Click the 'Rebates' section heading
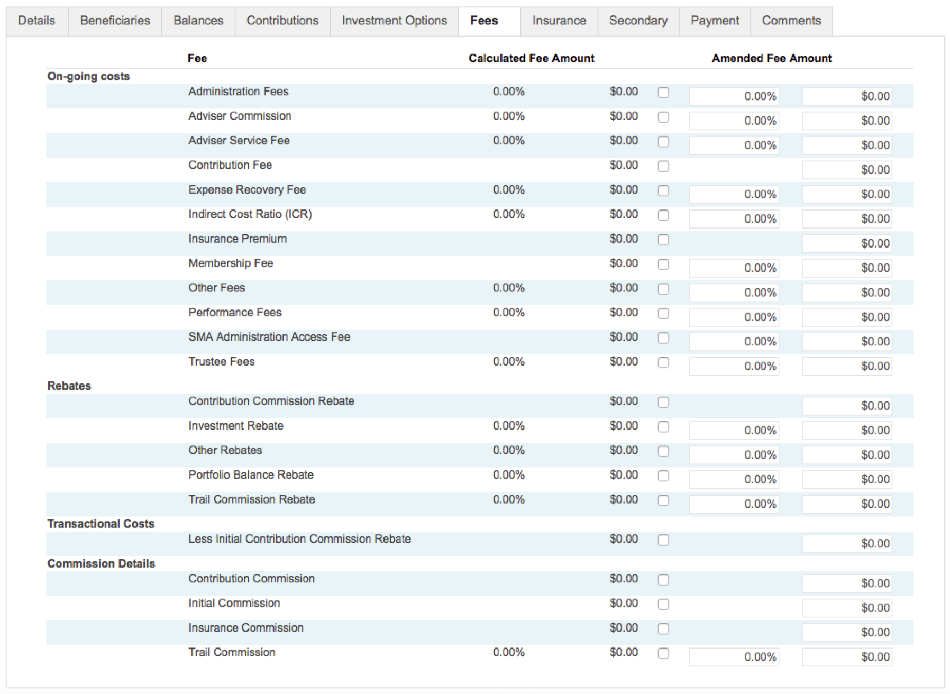This screenshot has height=694, width=950. click(69, 386)
